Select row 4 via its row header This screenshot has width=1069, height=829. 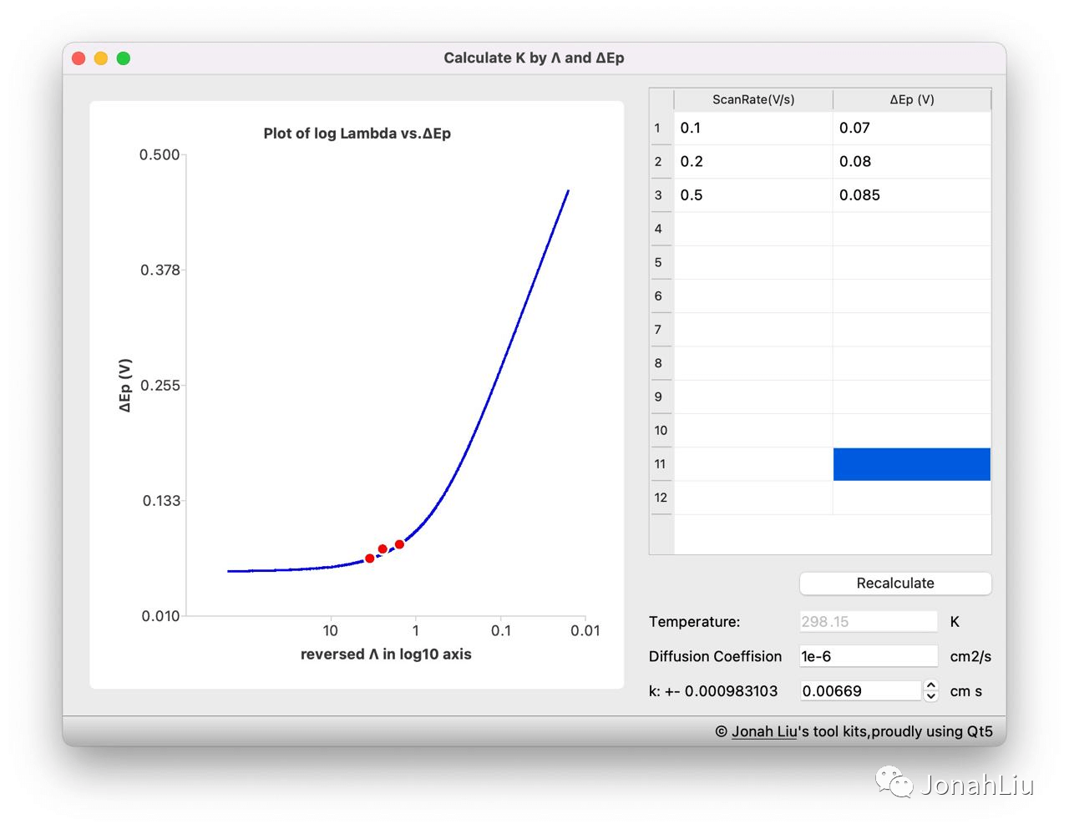coord(660,229)
